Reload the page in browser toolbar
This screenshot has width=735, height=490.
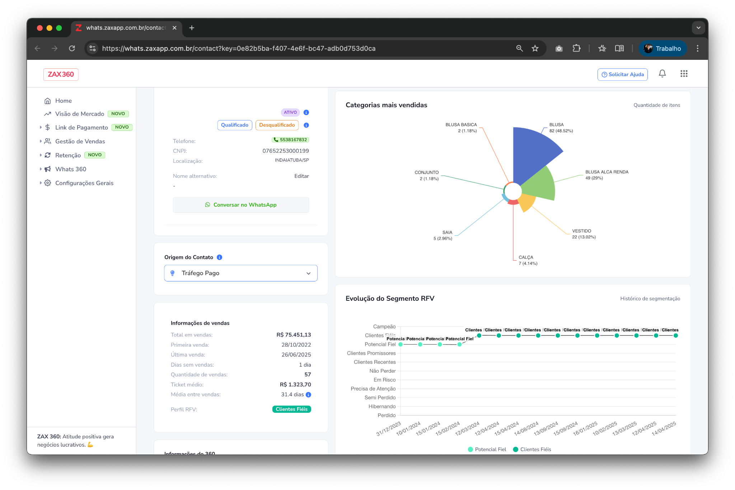[x=72, y=48]
